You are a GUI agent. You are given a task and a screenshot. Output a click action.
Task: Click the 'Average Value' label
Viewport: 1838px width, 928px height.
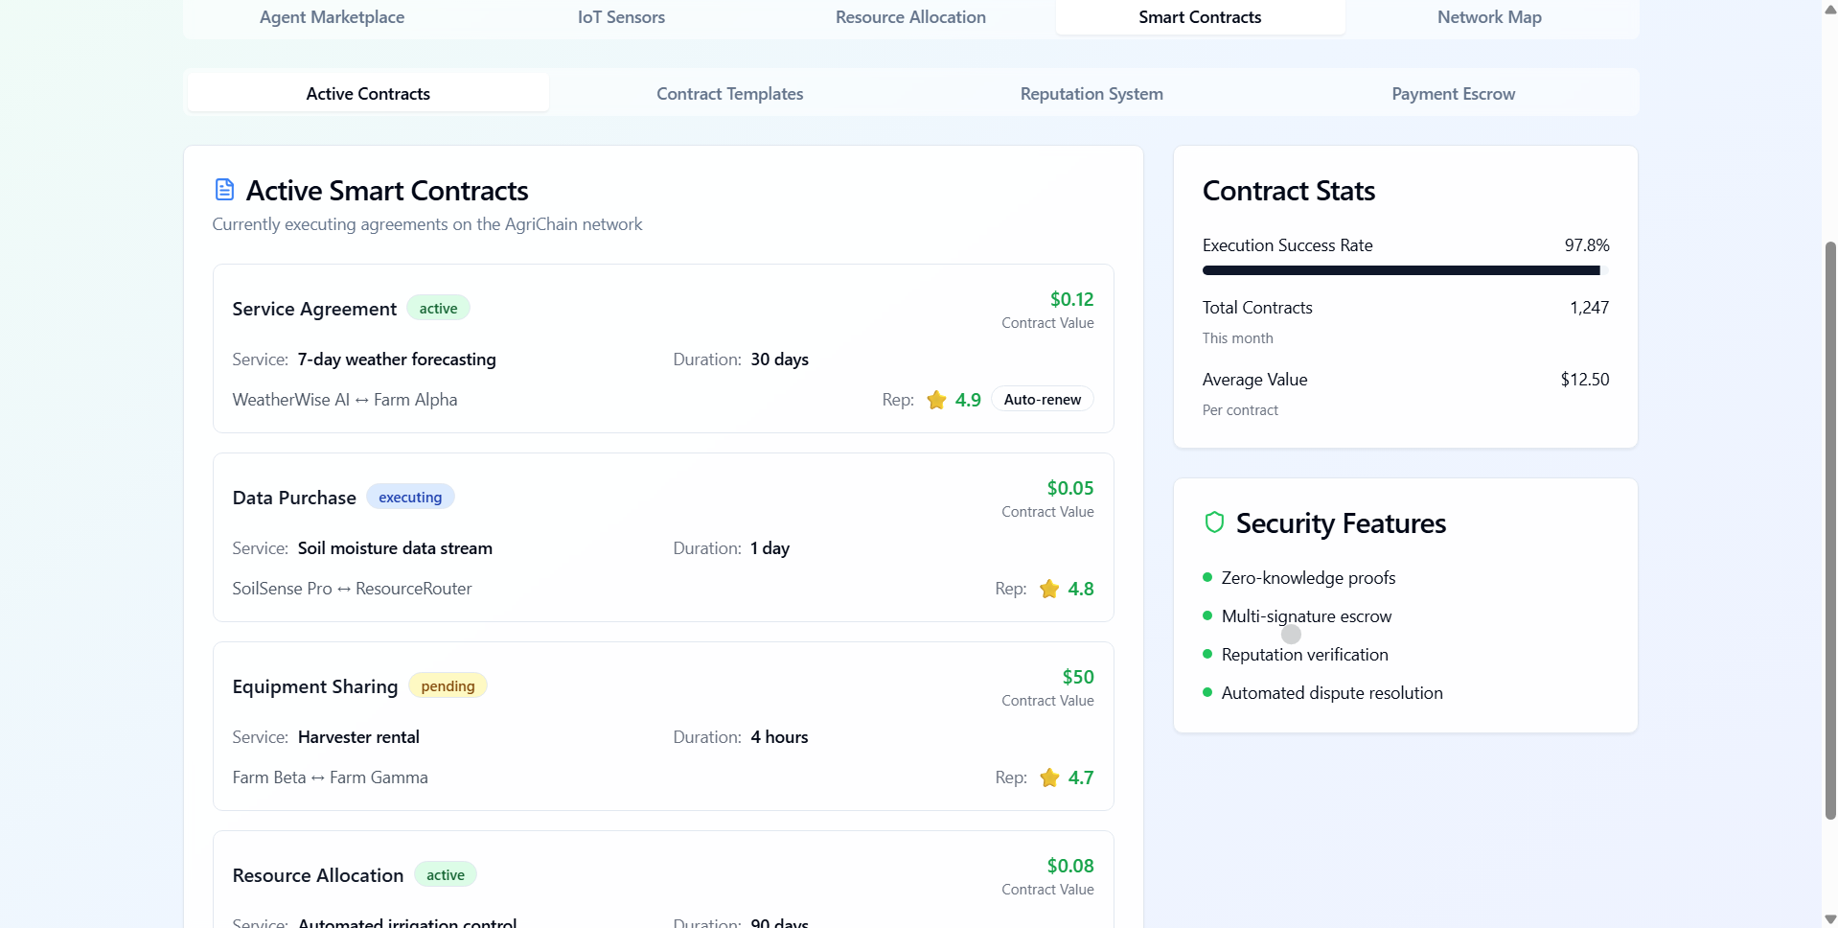coord(1254,380)
